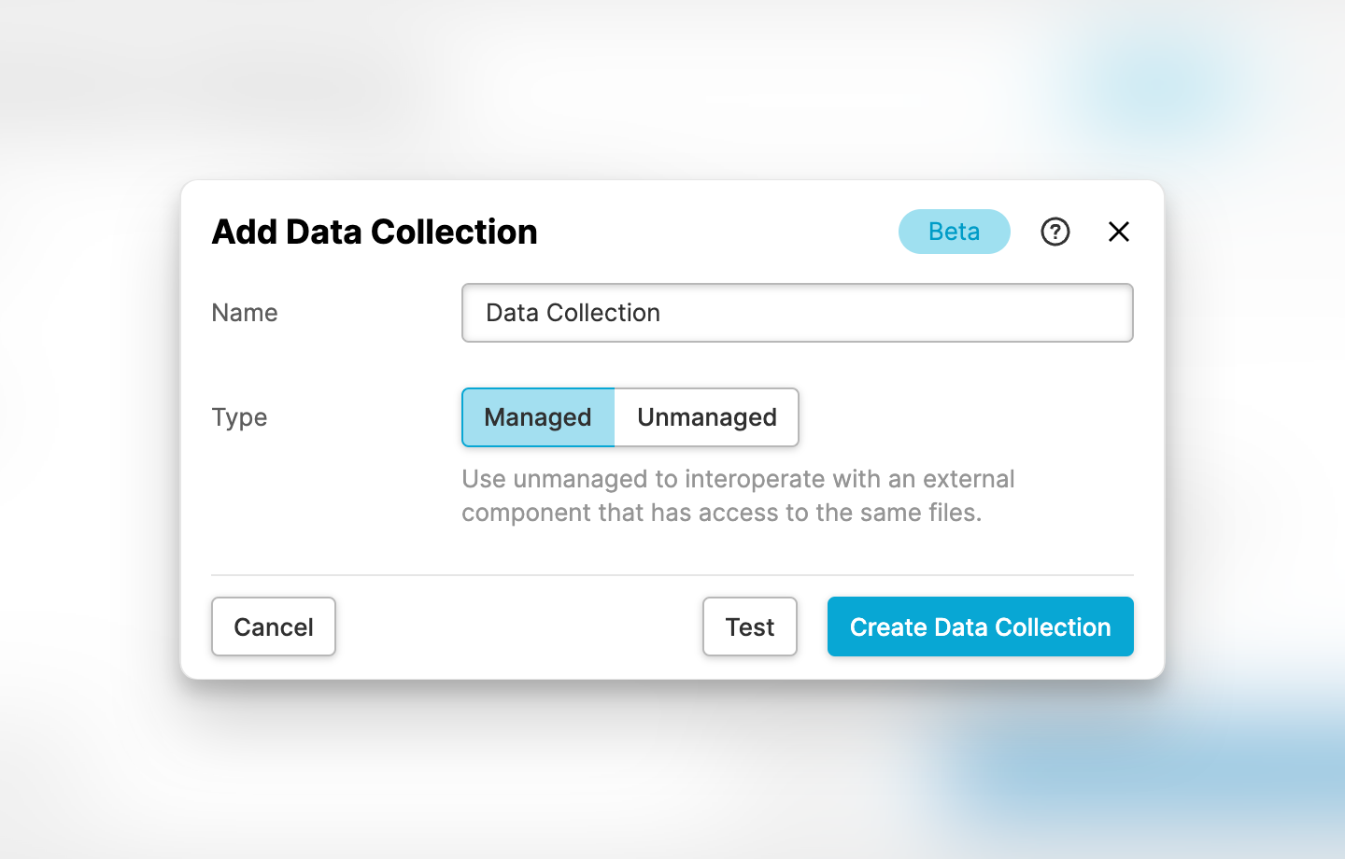Click the divider line above the buttons
Viewport: 1345px width, 859px height.
tap(672, 575)
